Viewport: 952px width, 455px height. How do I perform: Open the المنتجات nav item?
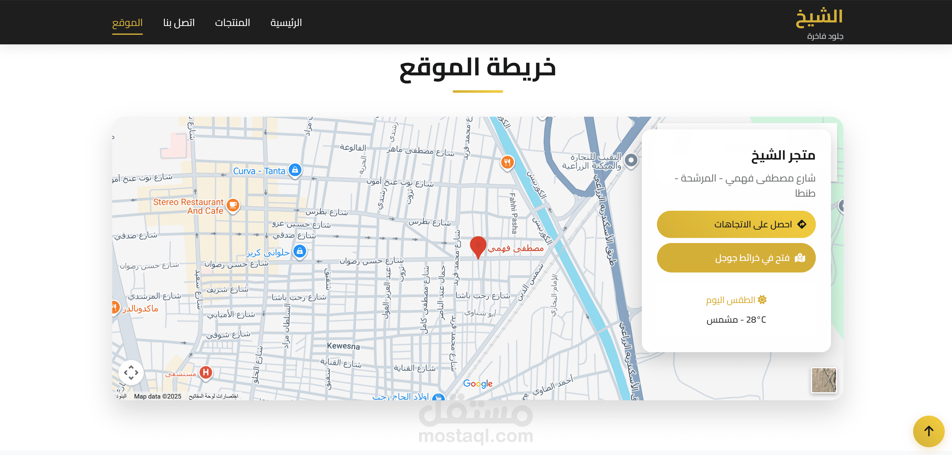click(x=233, y=23)
